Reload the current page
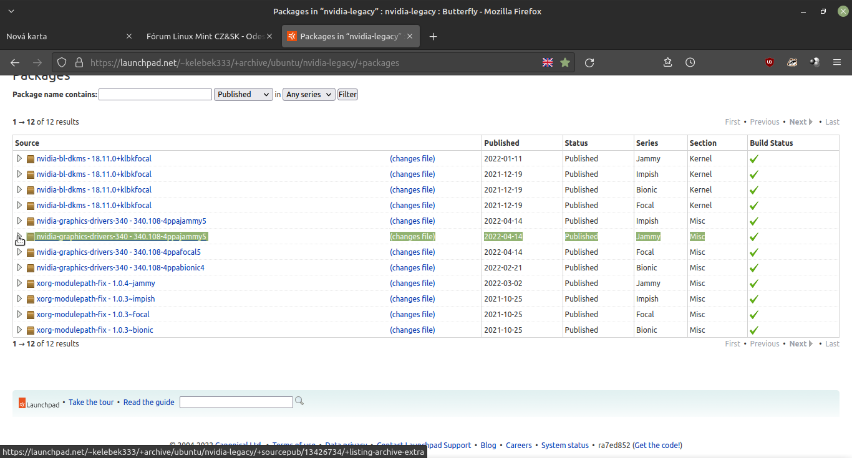852x458 pixels. click(x=589, y=62)
